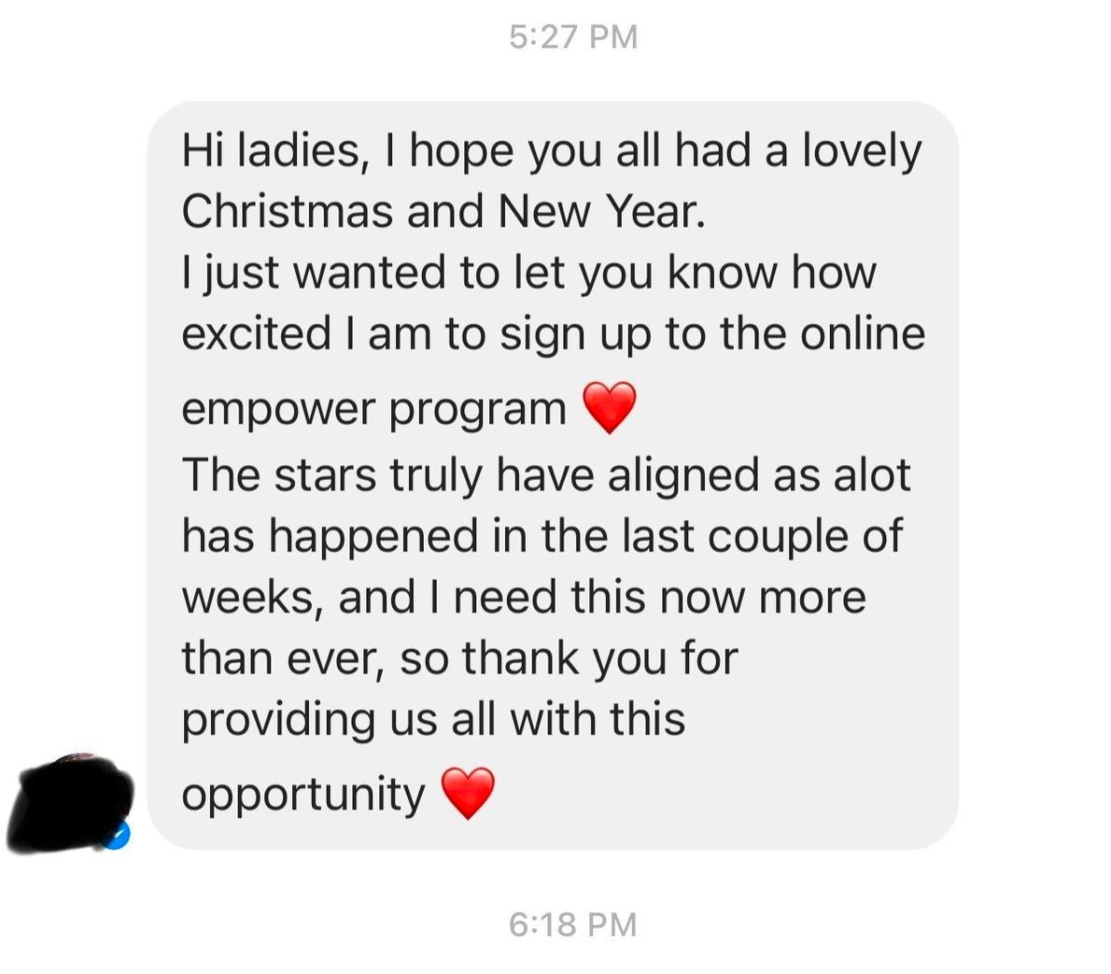Click the words 'empower program'

tap(374, 410)
